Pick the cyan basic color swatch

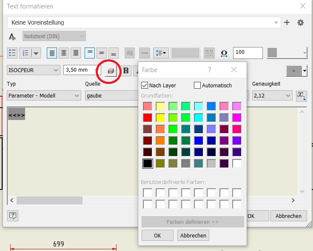pyautogui.click(x=199, y=117)
